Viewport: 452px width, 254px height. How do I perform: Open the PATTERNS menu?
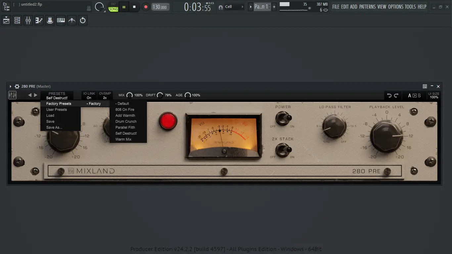(x=367, y=7)
